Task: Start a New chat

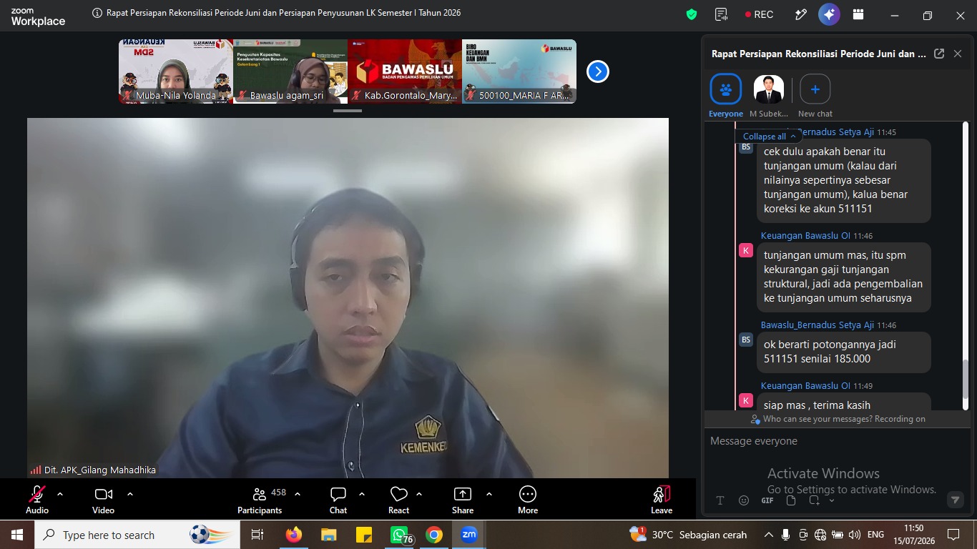Action: [x=815, y=96]
